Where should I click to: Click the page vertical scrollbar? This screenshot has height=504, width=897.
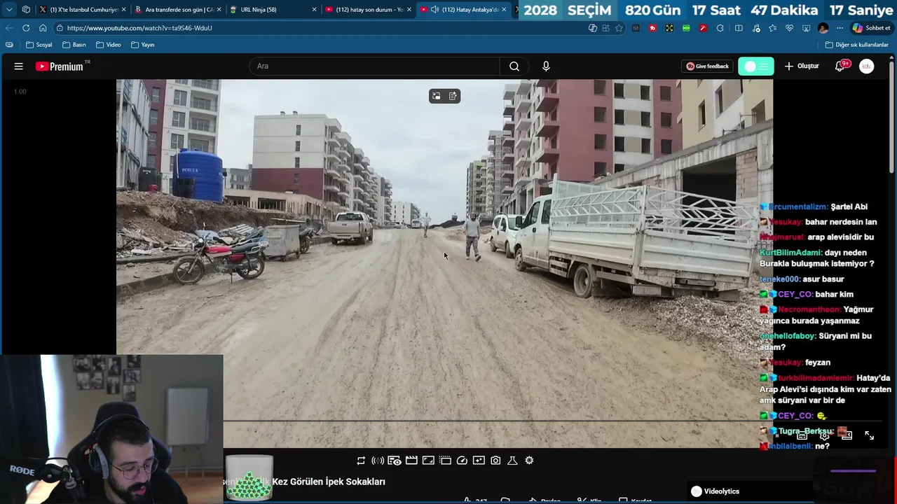point(892,116)
